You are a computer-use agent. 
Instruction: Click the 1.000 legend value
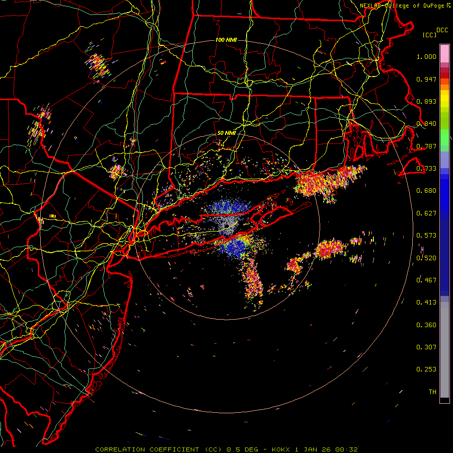tap(426, 56)
